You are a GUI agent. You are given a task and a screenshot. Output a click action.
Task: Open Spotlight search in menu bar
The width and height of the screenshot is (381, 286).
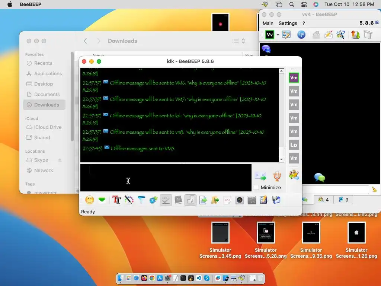(292, 4)
